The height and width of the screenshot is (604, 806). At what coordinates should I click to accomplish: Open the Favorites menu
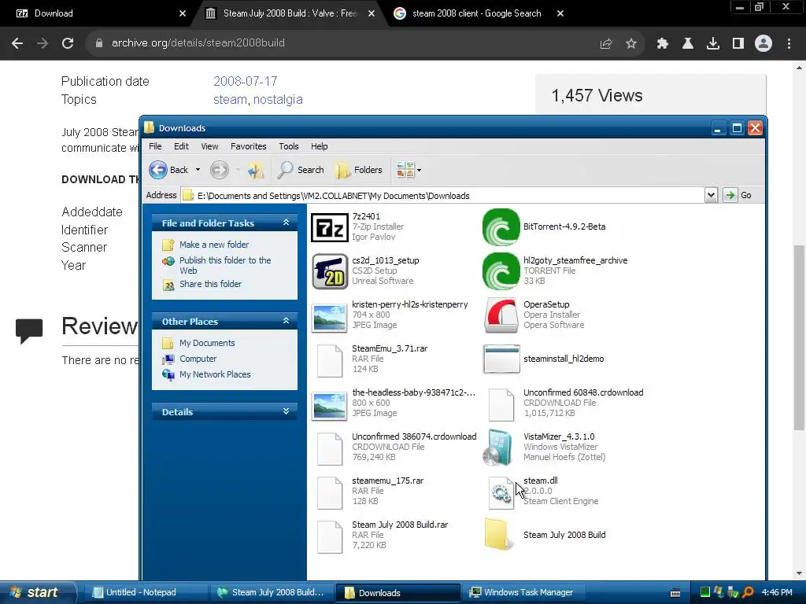coord(248,146)
